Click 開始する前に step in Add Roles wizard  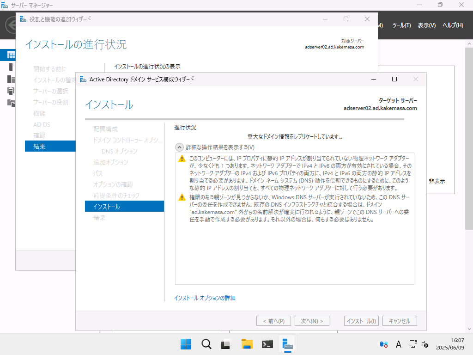49,69
